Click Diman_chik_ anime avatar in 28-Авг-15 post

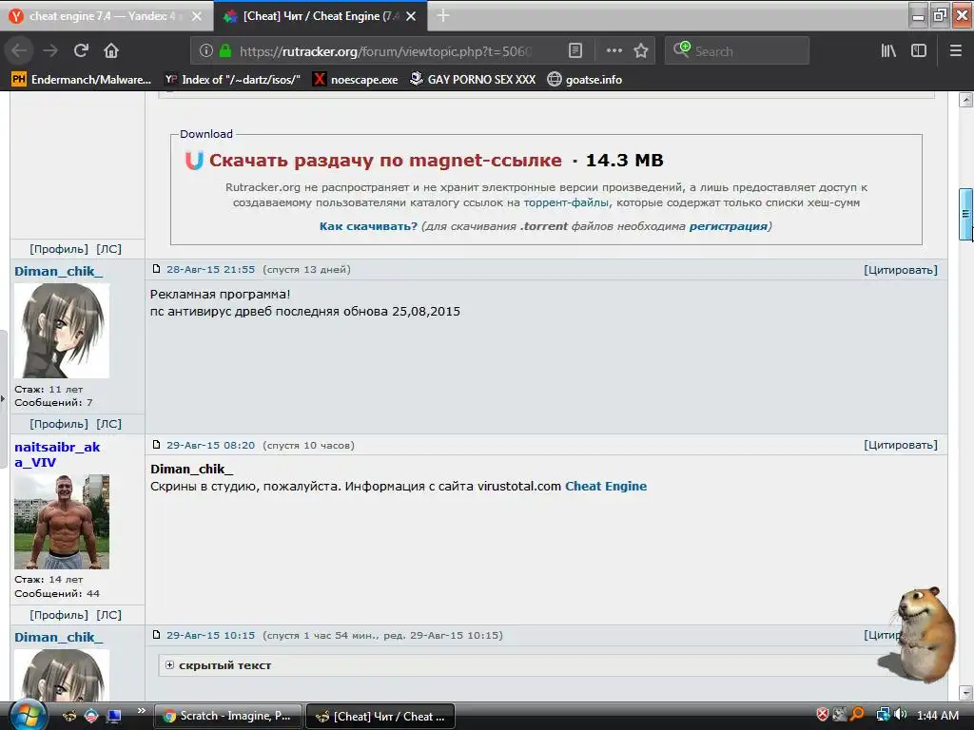coord(62,331)
